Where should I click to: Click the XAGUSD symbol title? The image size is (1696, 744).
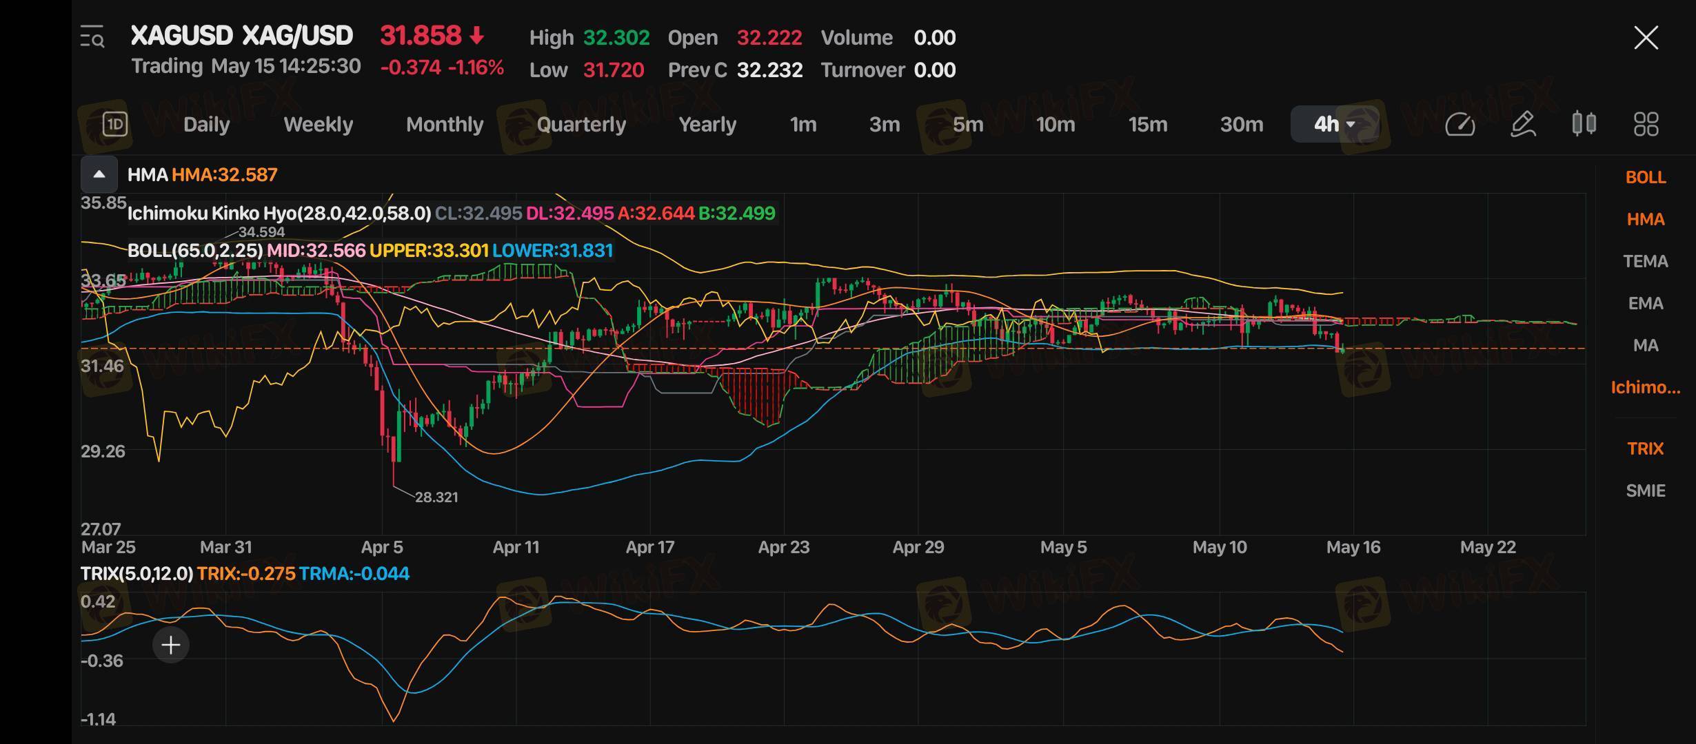(241, 36)
